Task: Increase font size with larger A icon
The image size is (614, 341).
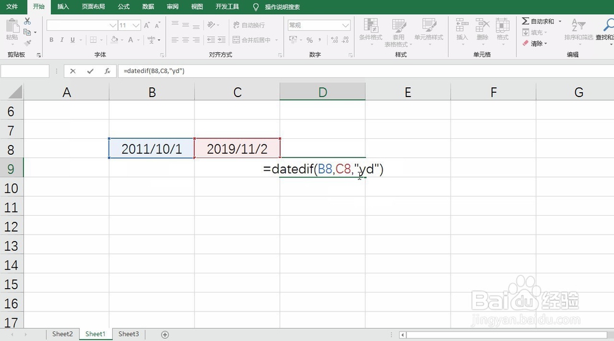Action: click(147, 25)
